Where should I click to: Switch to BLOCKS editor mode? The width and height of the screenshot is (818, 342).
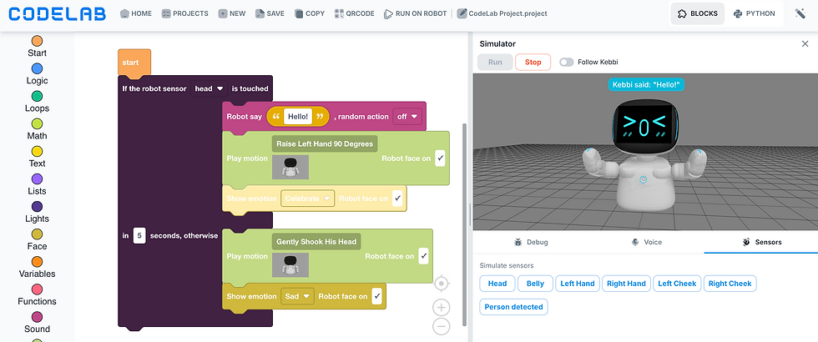(x=698, y=13)
